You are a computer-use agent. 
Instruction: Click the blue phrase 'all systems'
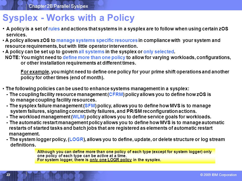coord(92,52)
